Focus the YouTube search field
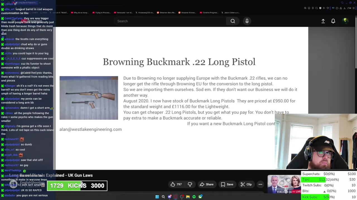This screenshot has height=200, width=357. 170,21
